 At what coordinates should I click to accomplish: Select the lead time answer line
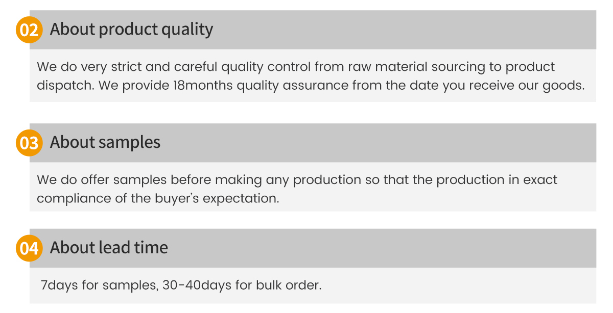click(181, 285)
